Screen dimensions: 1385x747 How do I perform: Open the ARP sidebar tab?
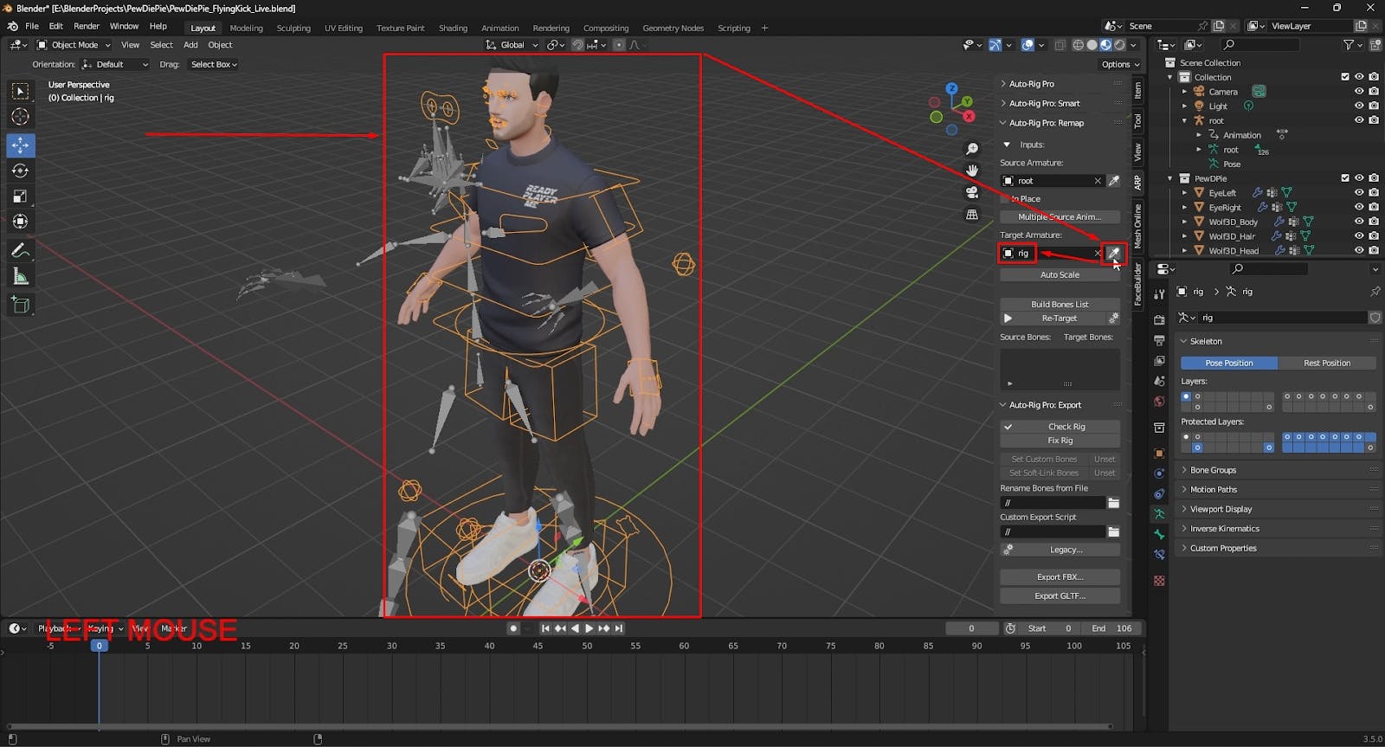tap(1137, 183)
